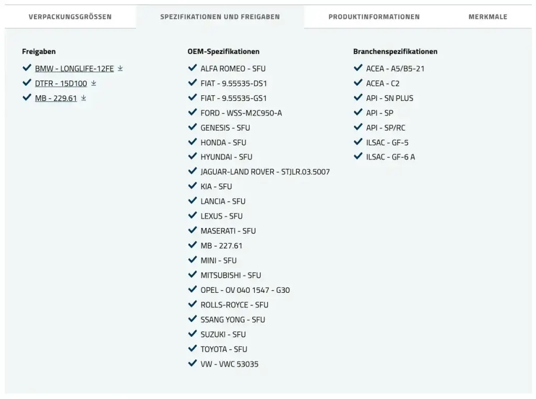Click download icon next to MB 229.61
The width and height of the screenshot is (536, 399).
84,98
